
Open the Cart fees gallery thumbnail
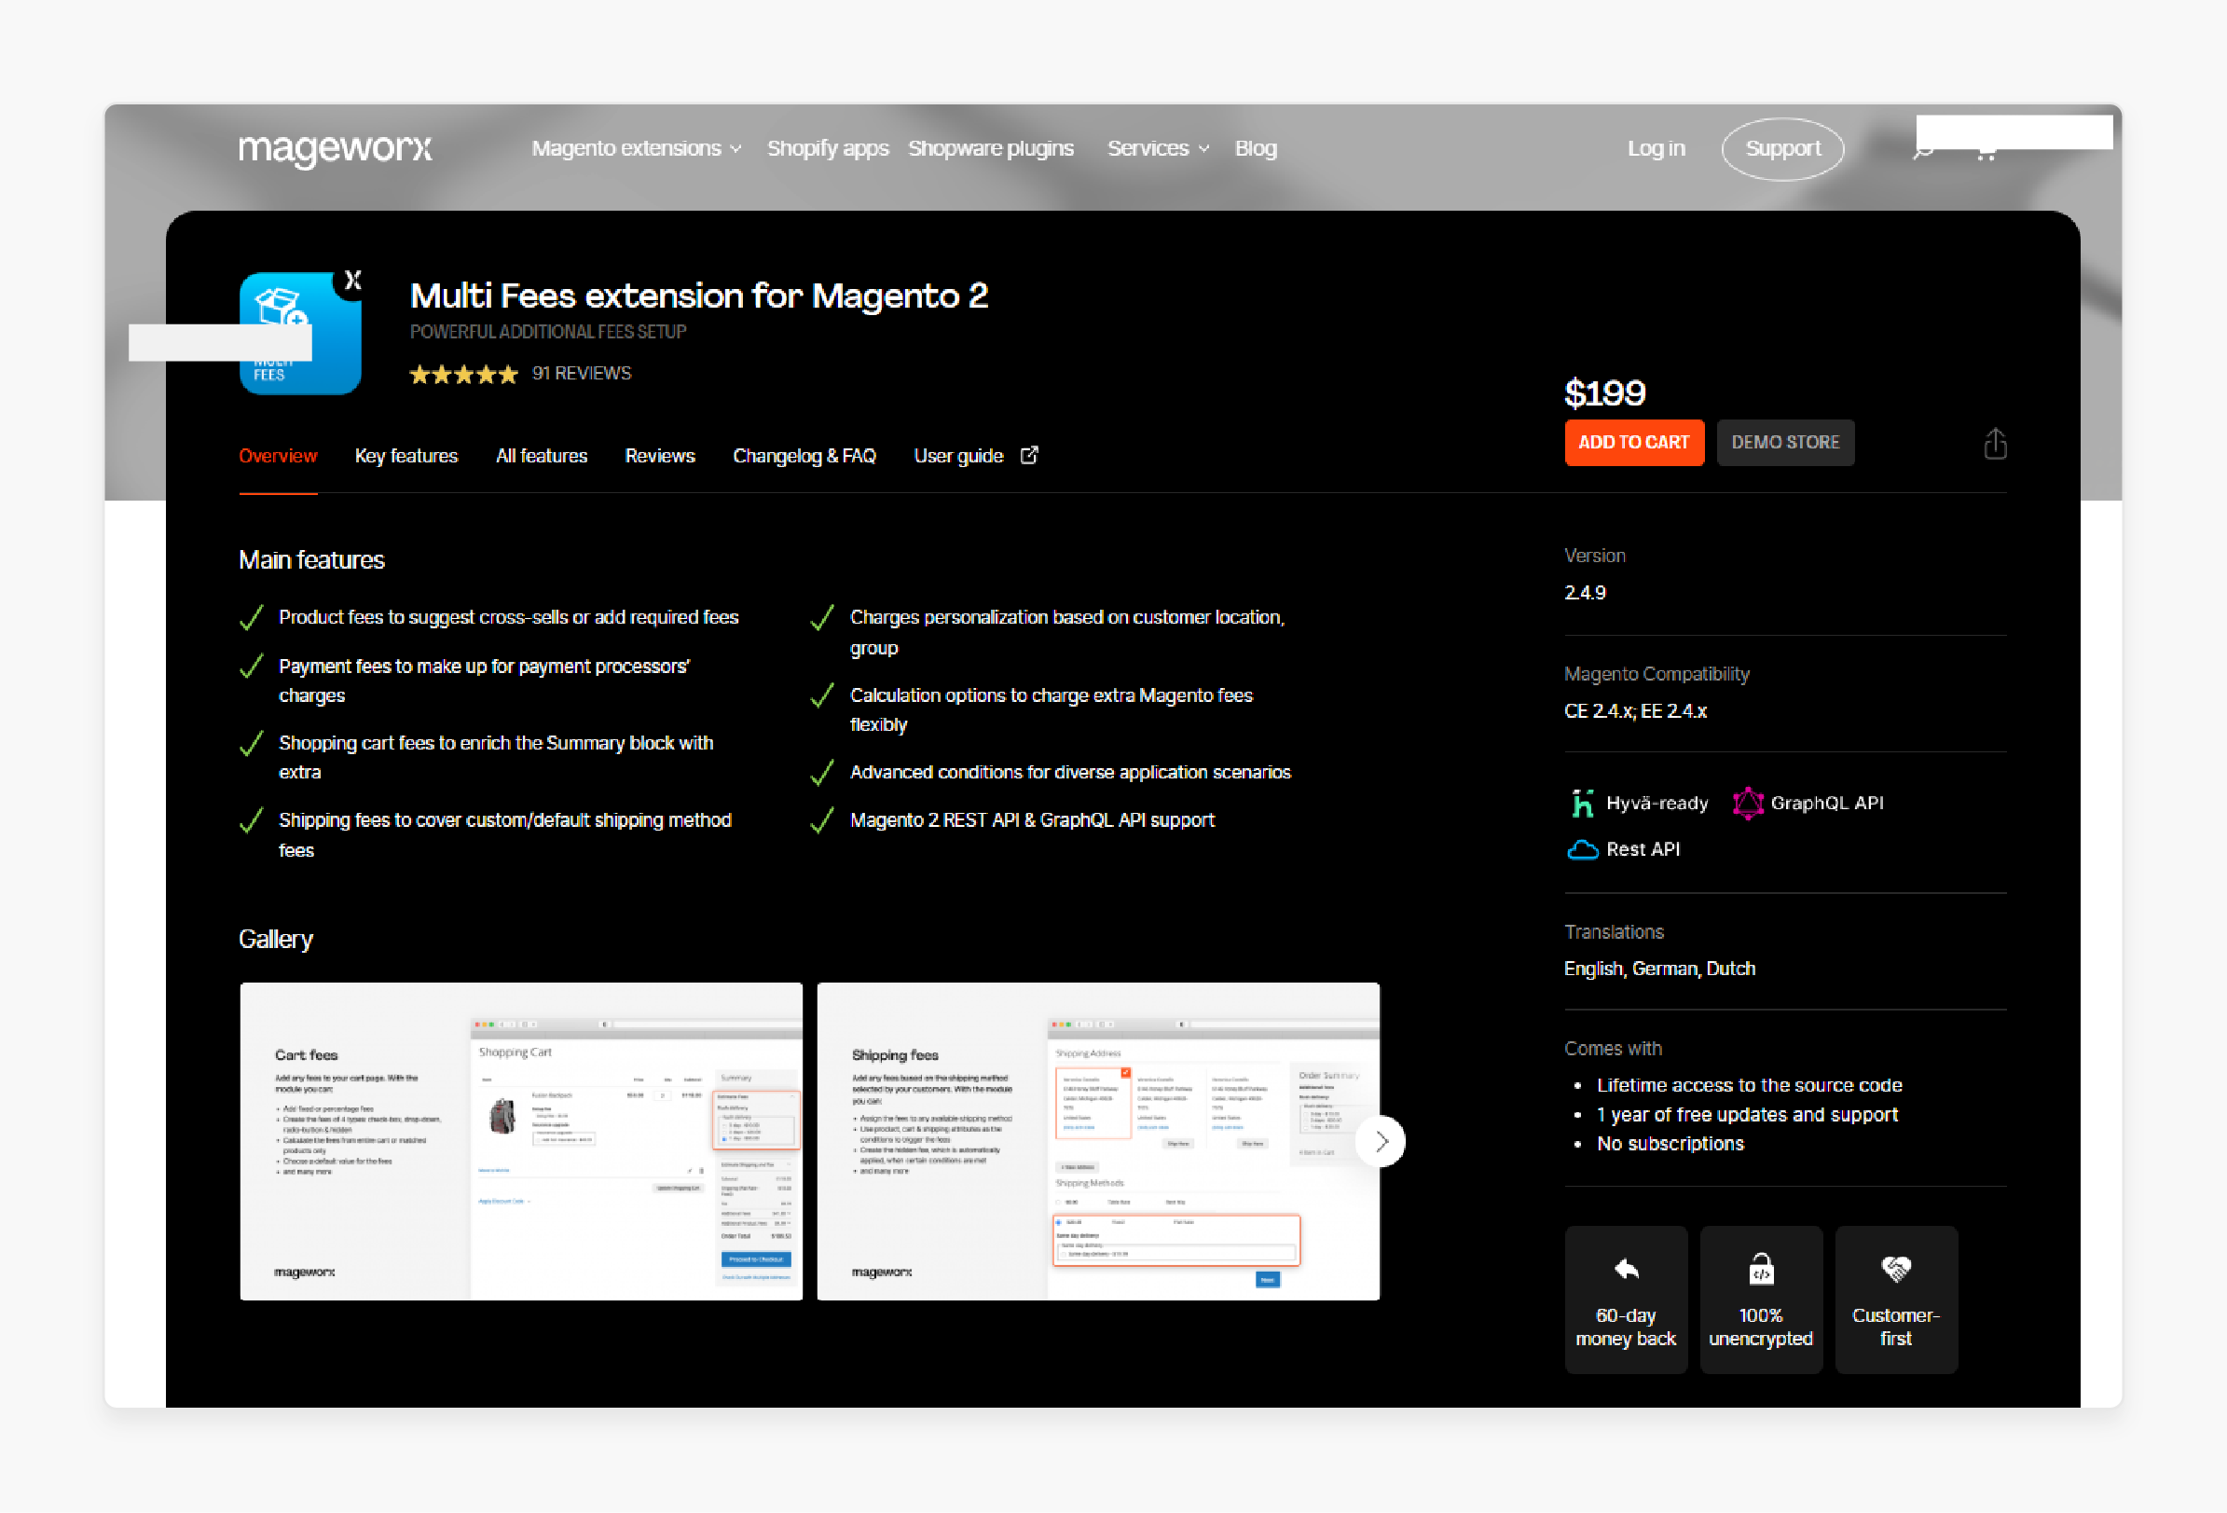(520, 1141)
